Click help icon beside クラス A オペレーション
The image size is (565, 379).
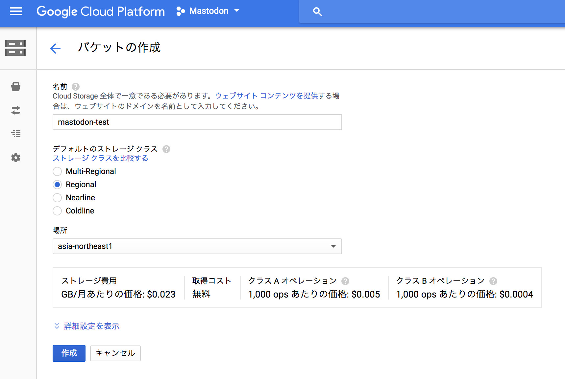tap(345, 281)
